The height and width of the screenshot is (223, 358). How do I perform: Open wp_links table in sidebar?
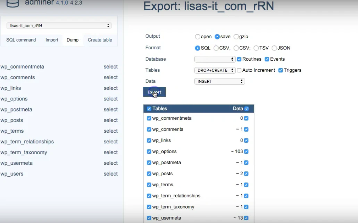click(10, 88)
